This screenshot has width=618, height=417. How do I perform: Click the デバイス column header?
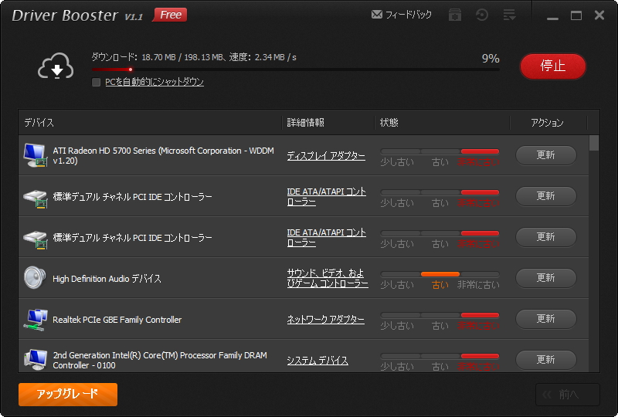(39, 123)
